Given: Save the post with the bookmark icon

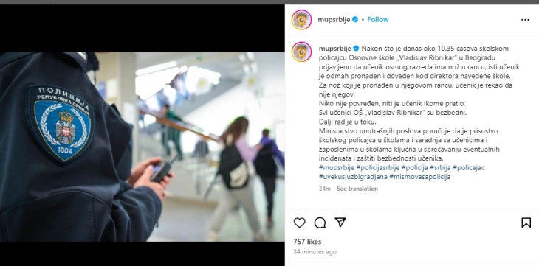Looking at the screenshot, I should pos(526,223).
